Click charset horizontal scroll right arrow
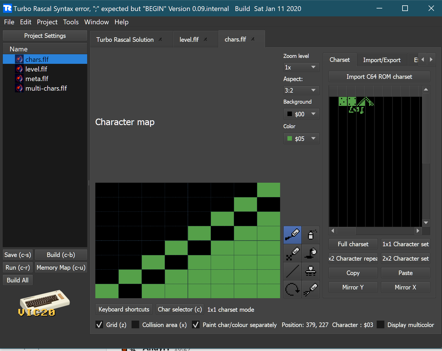Image resolution: width=442 pixels, height=351 pixels. [x=418, y=231]
